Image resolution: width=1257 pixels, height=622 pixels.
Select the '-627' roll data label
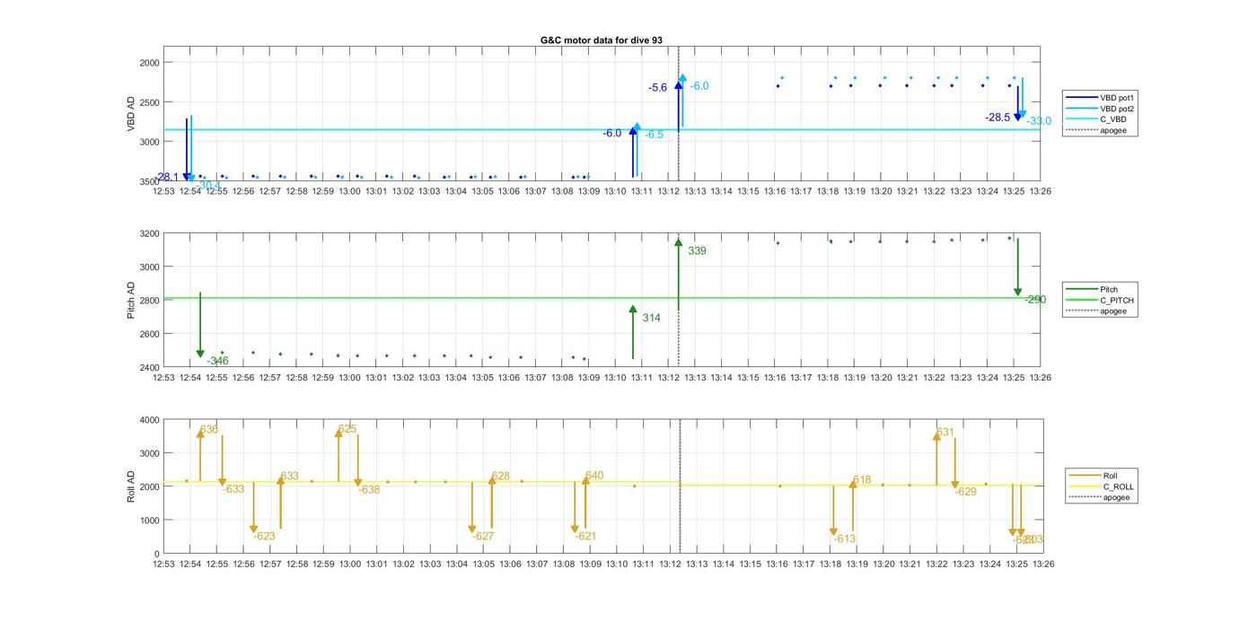483,536
